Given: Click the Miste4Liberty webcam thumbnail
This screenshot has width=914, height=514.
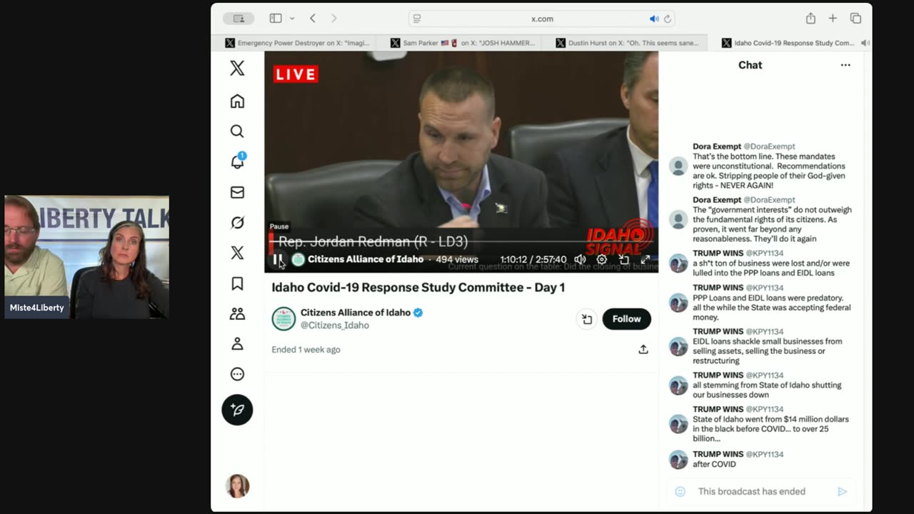Looking at the screenshot, I should pyautogui.click(x=86, y=257).
